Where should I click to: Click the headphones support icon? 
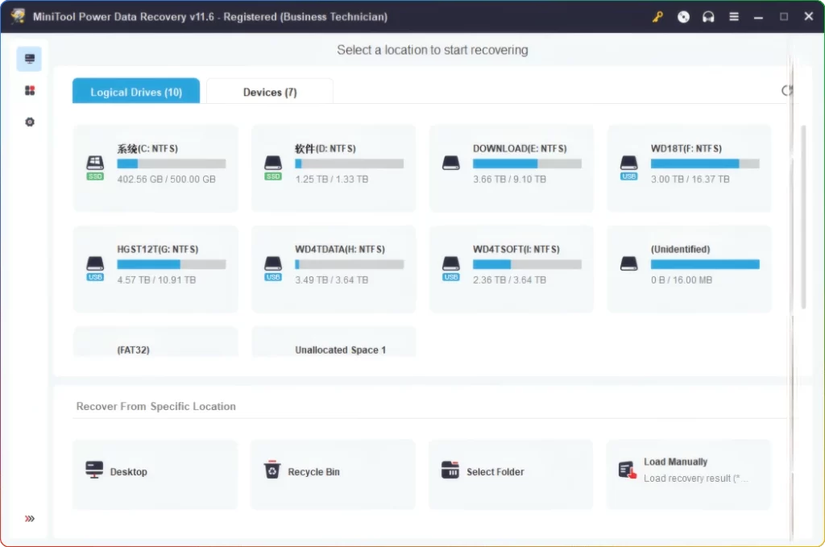[708, 17]
